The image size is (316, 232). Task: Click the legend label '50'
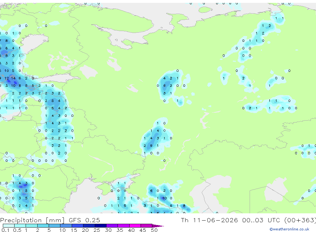click(154, 230)
